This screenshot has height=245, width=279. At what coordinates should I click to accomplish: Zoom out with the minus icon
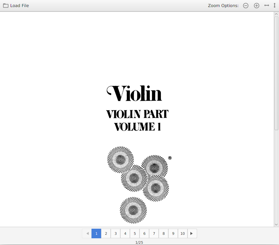point(246,6)
